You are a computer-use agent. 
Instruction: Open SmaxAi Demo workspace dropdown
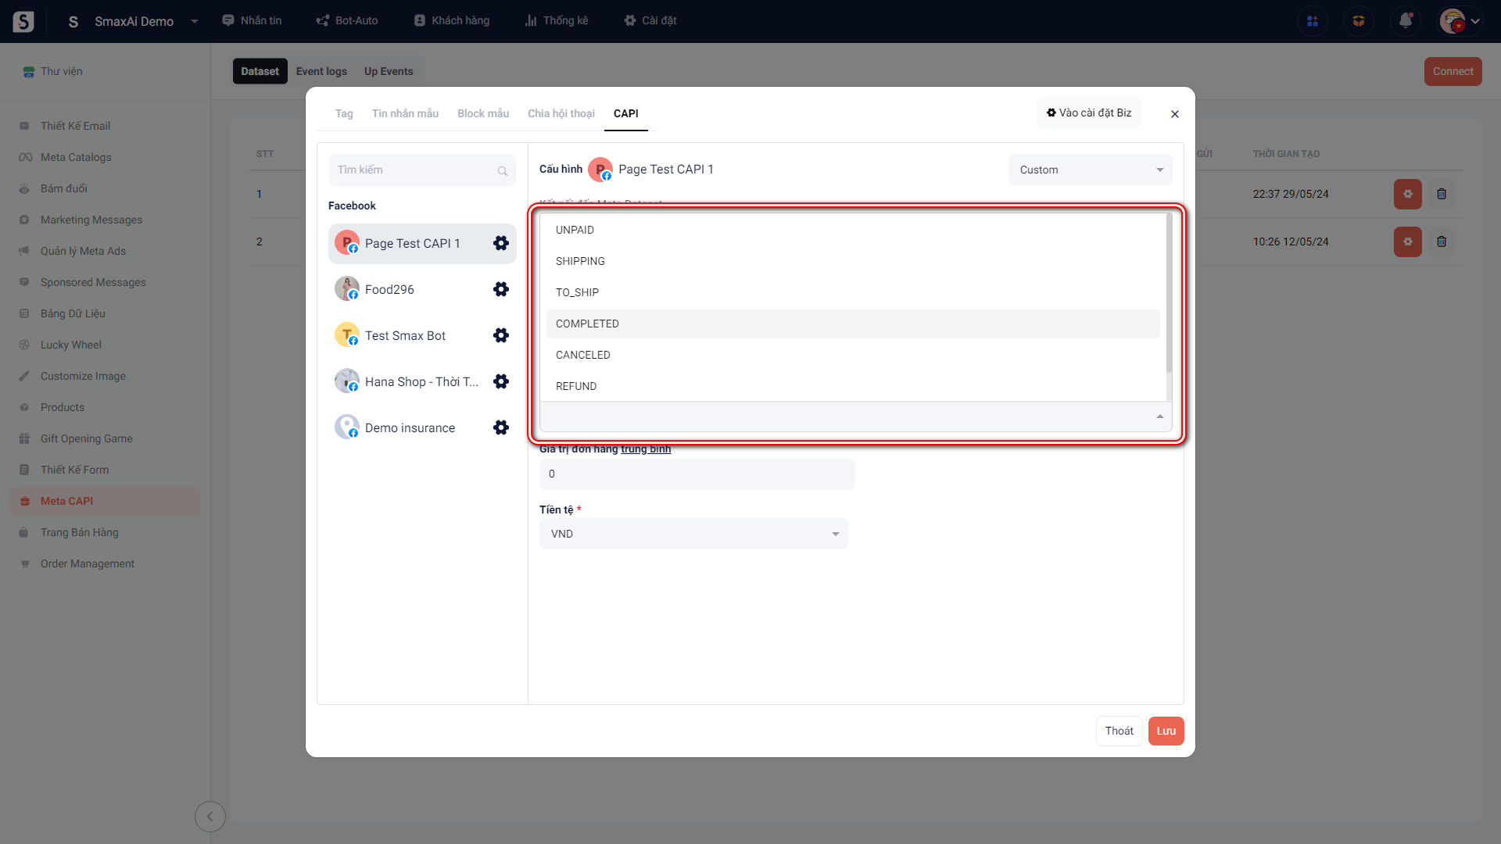(x=194, y=21)
